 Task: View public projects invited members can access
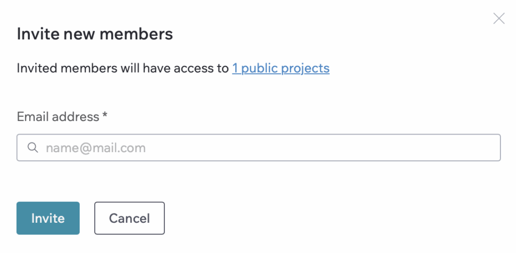[281, 69]
